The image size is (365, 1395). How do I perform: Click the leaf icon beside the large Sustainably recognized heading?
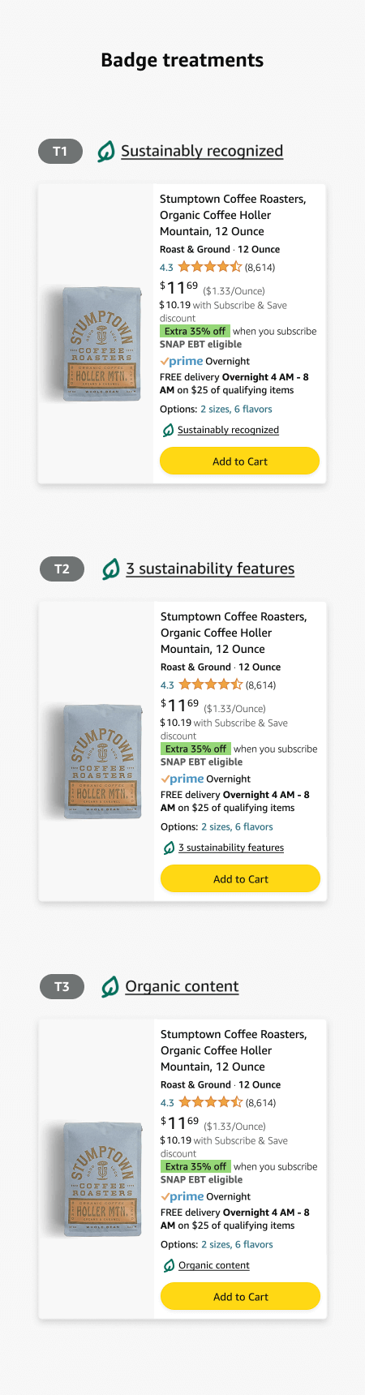pos(106,152)
